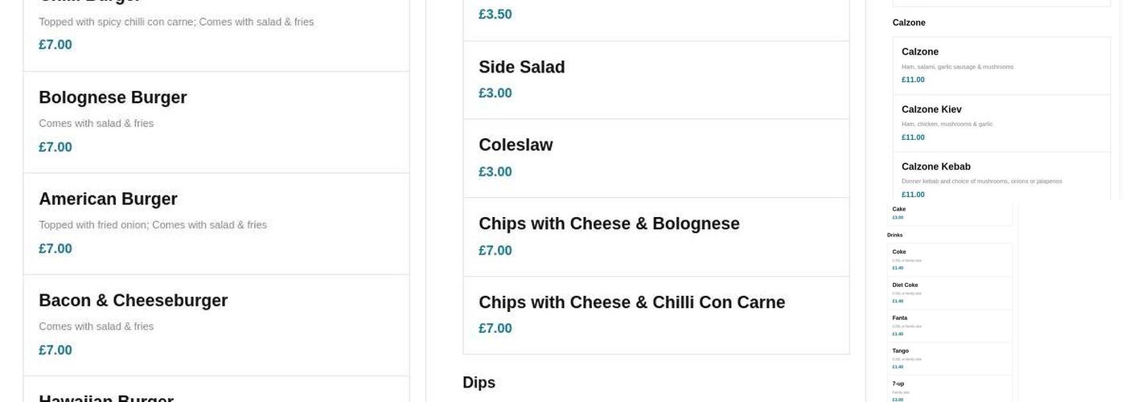Select the Cake dessert item

point(899,209)
